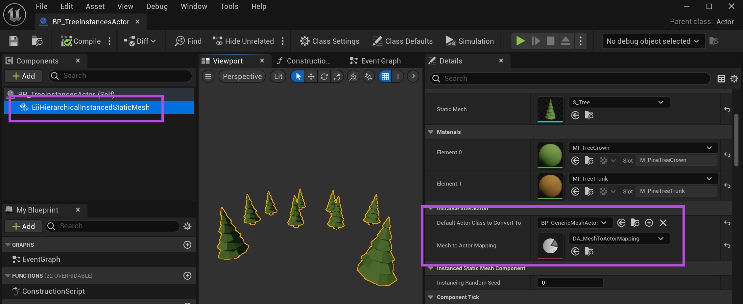Click the Compile button
The image size is (743, 304).
click(x=81, y=41)
